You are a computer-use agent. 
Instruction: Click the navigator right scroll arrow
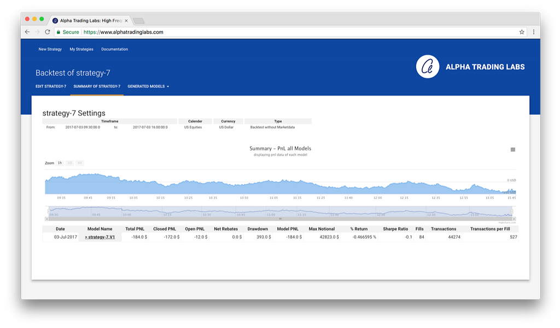point(514,219)
